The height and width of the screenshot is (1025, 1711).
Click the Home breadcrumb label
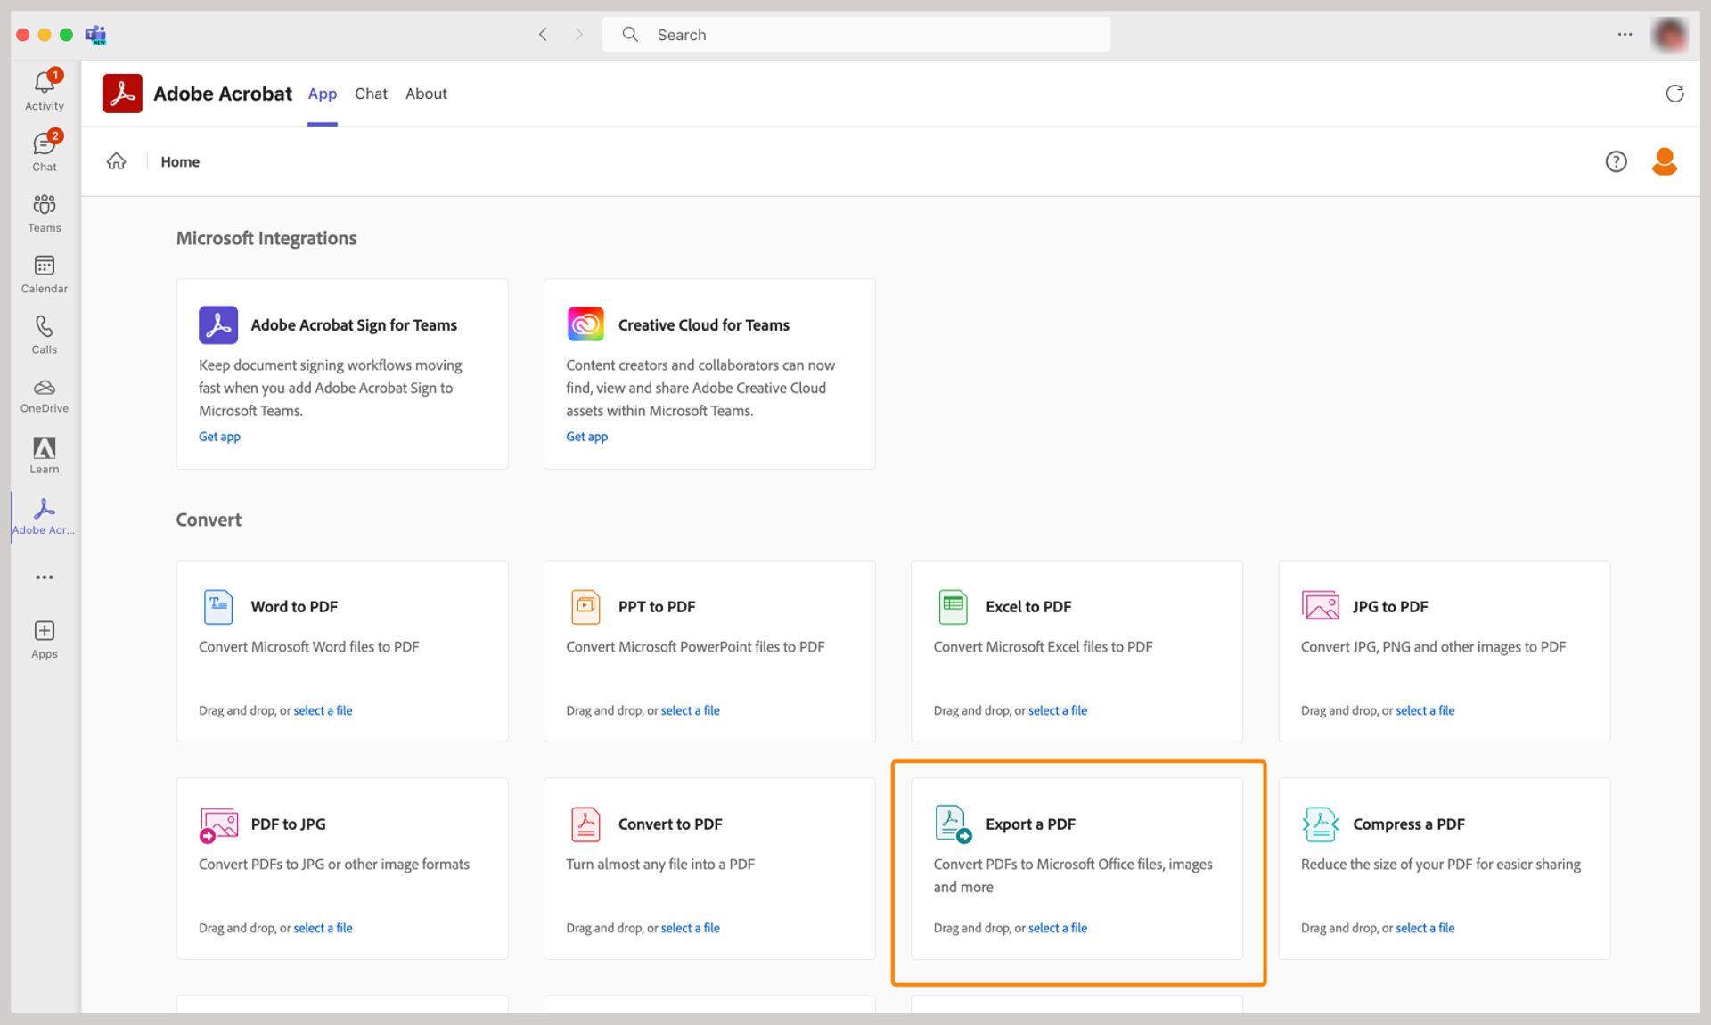click(180, 161)
